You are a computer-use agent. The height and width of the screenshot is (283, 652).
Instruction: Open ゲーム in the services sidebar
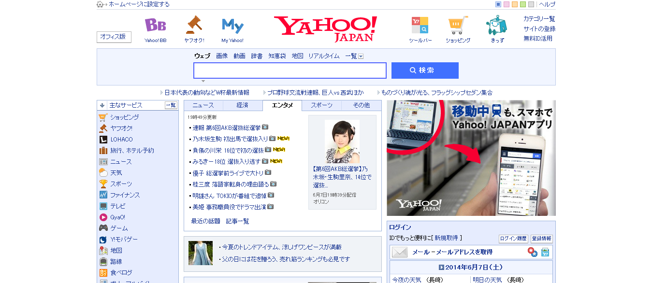[x=119, y=228]
